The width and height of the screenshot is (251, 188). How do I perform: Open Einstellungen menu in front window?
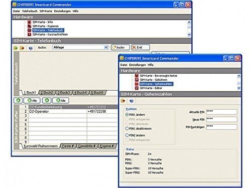[x=138, y=65]
